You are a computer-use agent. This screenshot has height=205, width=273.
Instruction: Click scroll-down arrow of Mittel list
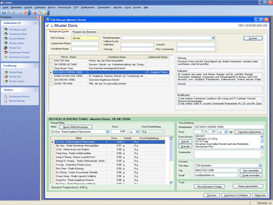click(171, 182)
